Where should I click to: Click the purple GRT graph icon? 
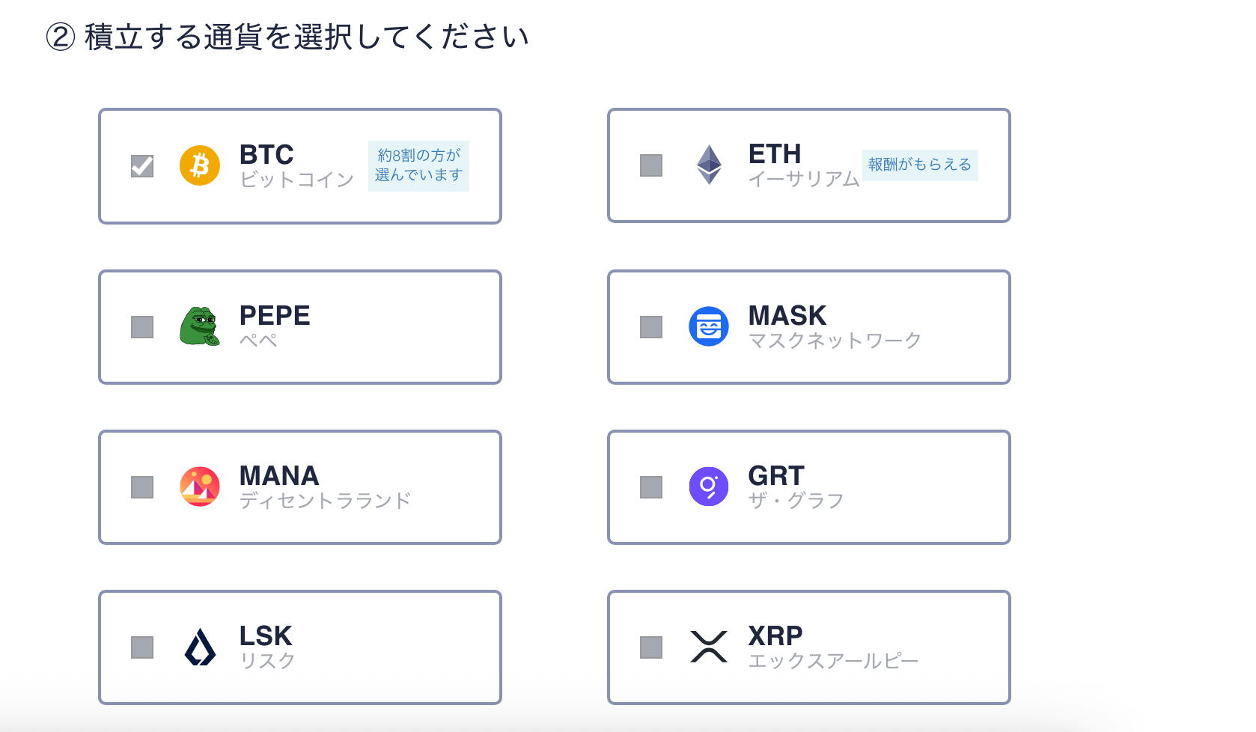[x=709, y=487]
